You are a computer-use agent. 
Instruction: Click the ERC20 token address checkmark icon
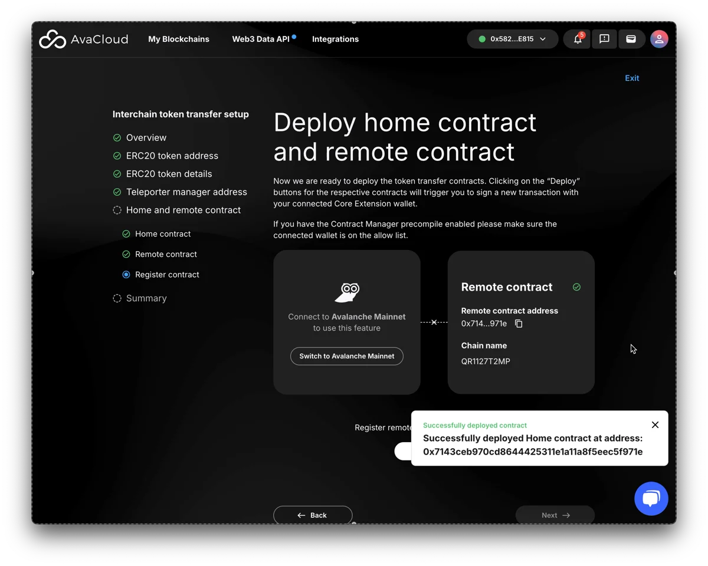(x=117, y=156)
